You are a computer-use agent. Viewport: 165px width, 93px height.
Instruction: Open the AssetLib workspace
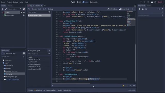click(x=94, y=2)
